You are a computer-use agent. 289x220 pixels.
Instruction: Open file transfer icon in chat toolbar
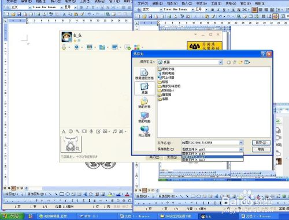pos(102,47)
